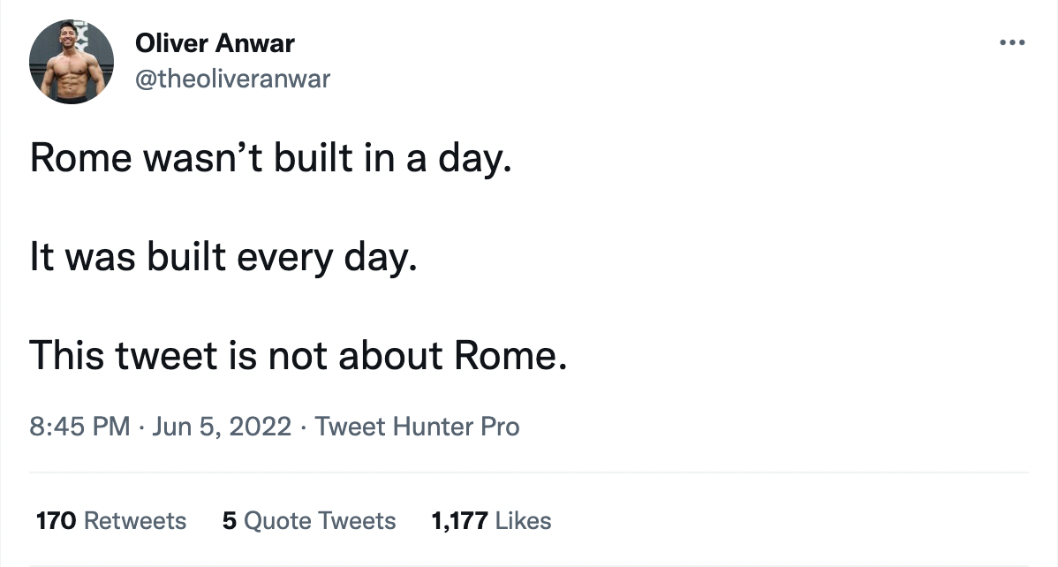1058x567 pixels.
Task: Click the Jun 5, 2022 date
Action: (x=222, y=427)
